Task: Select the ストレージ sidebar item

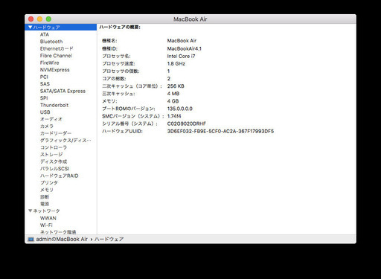Action: coord(51,155)
